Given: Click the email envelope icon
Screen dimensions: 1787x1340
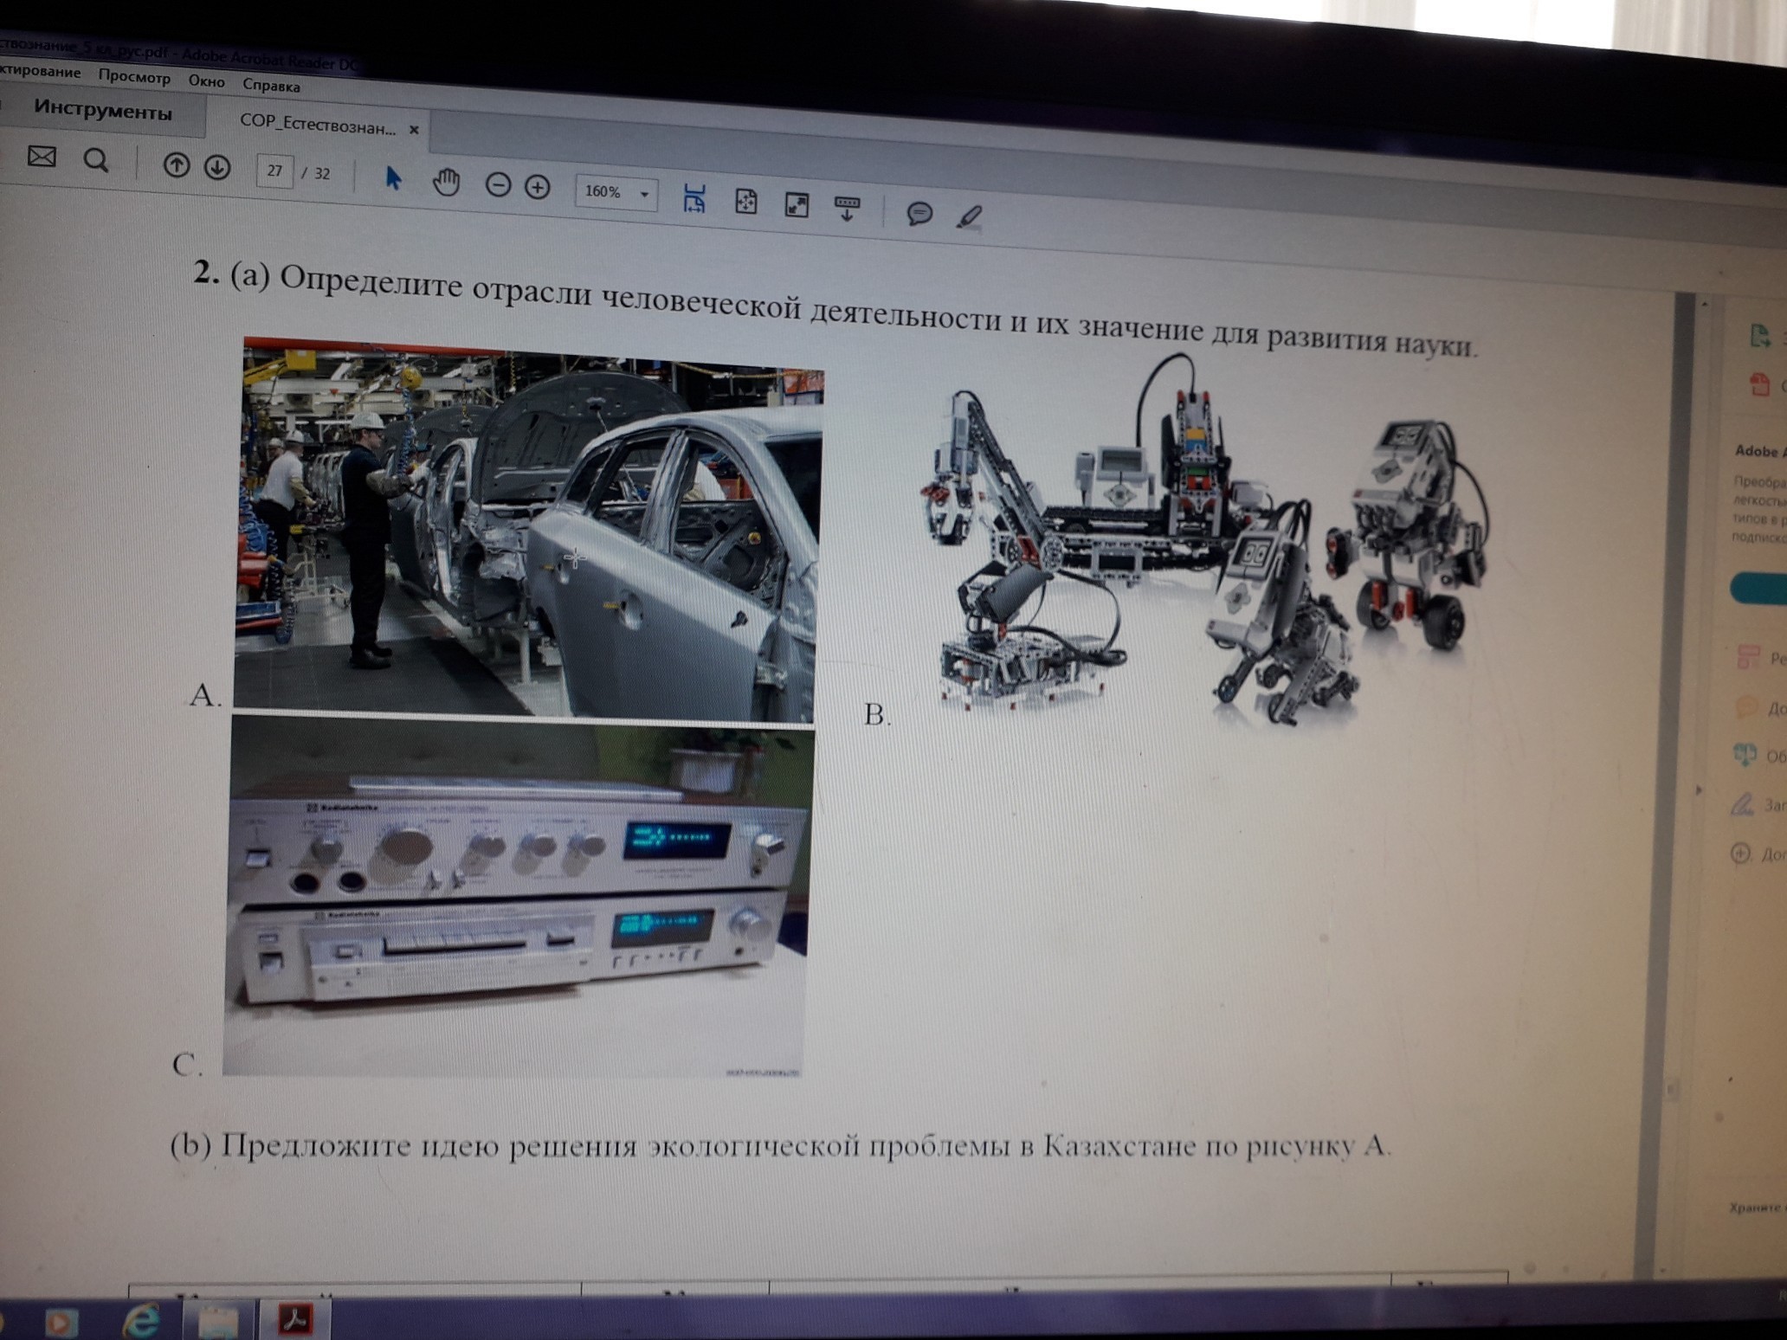Looking at the screenshot, I should pos(42,157).
